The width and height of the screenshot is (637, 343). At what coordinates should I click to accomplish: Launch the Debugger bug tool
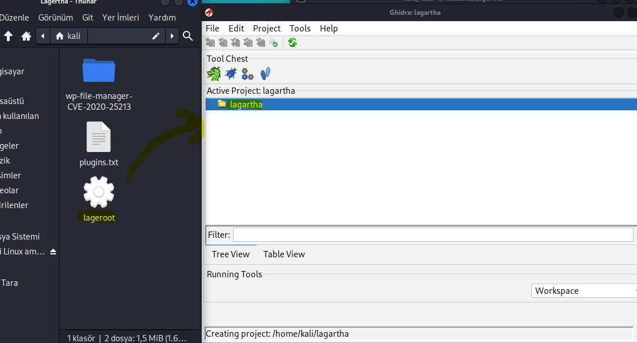[x=231, y=74]
